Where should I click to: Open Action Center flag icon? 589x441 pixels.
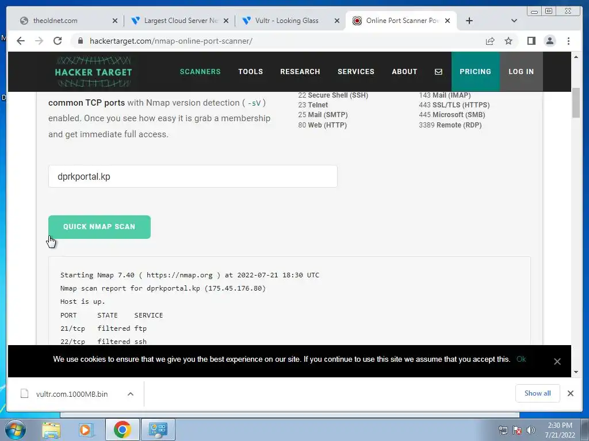click(517, 430)
